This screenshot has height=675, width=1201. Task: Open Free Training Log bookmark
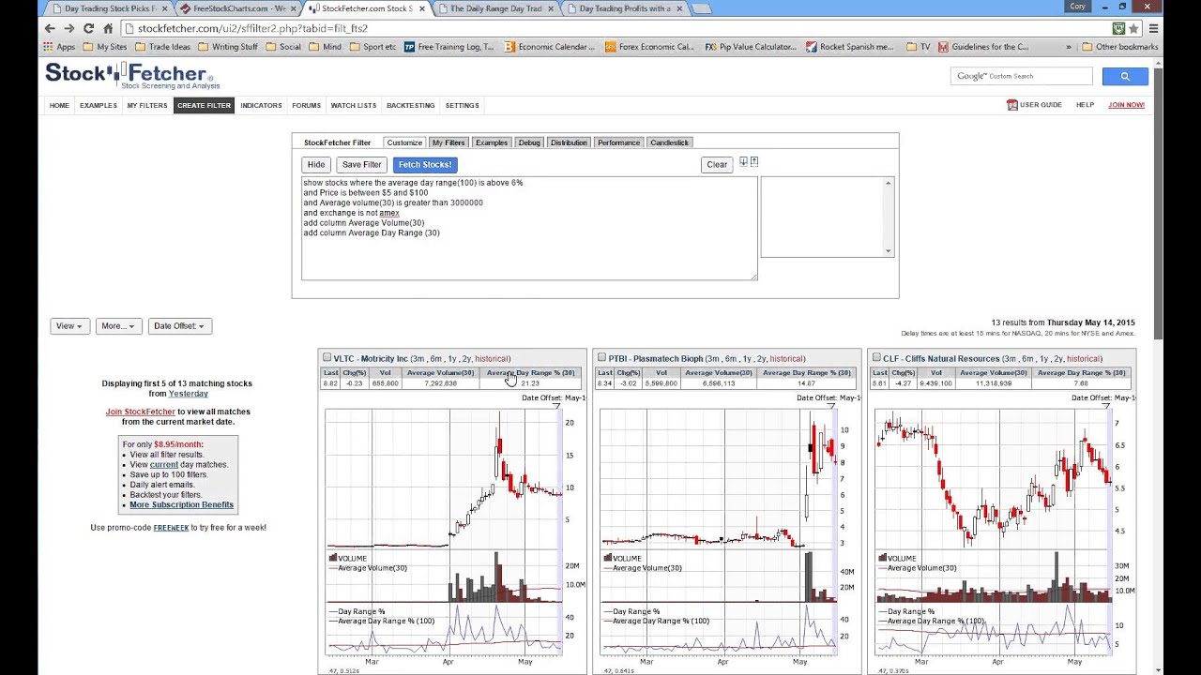coord(448,47)
